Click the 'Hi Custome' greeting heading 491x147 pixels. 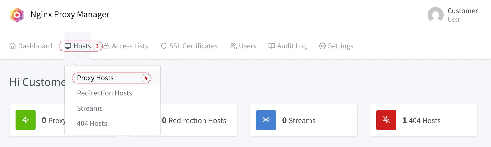pyautogui.click(x=37, y=82)
